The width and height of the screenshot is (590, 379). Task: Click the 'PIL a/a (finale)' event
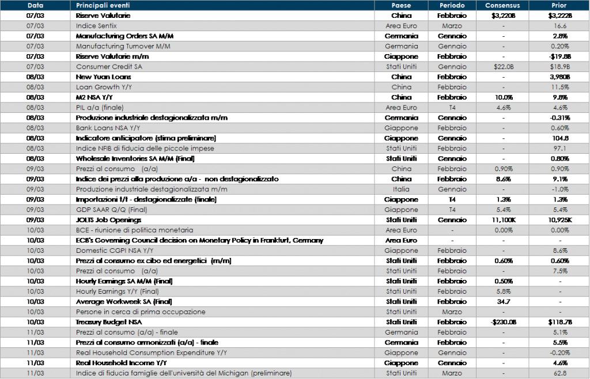coord(99,108)
